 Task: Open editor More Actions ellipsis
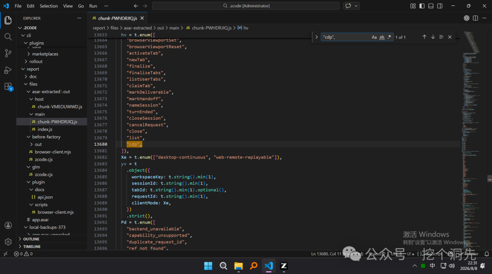click(x=484, y=18)
